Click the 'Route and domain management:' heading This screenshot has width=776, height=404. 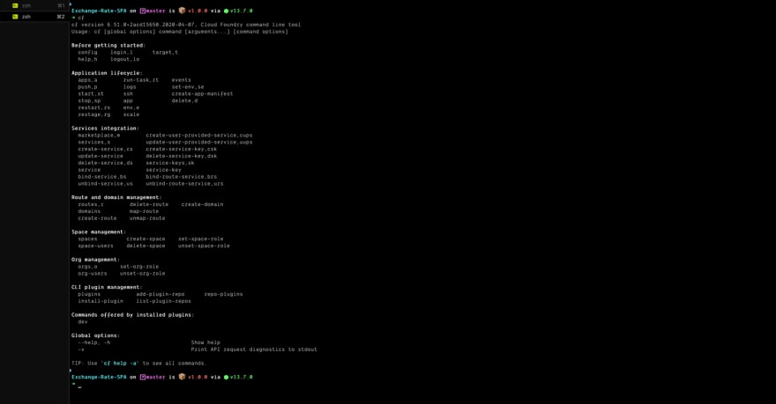[x=116, y=197]
